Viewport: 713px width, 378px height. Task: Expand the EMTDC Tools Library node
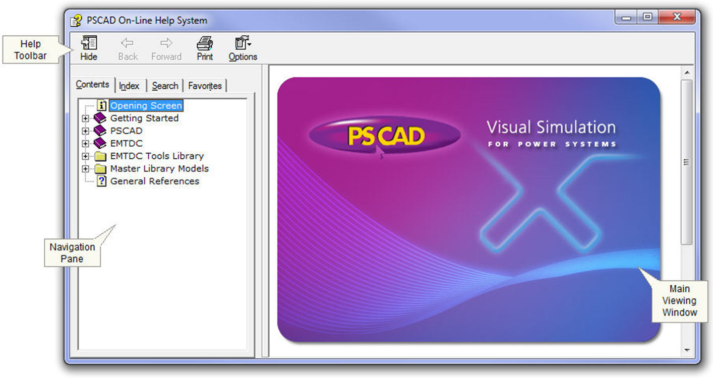click(85, 156)
